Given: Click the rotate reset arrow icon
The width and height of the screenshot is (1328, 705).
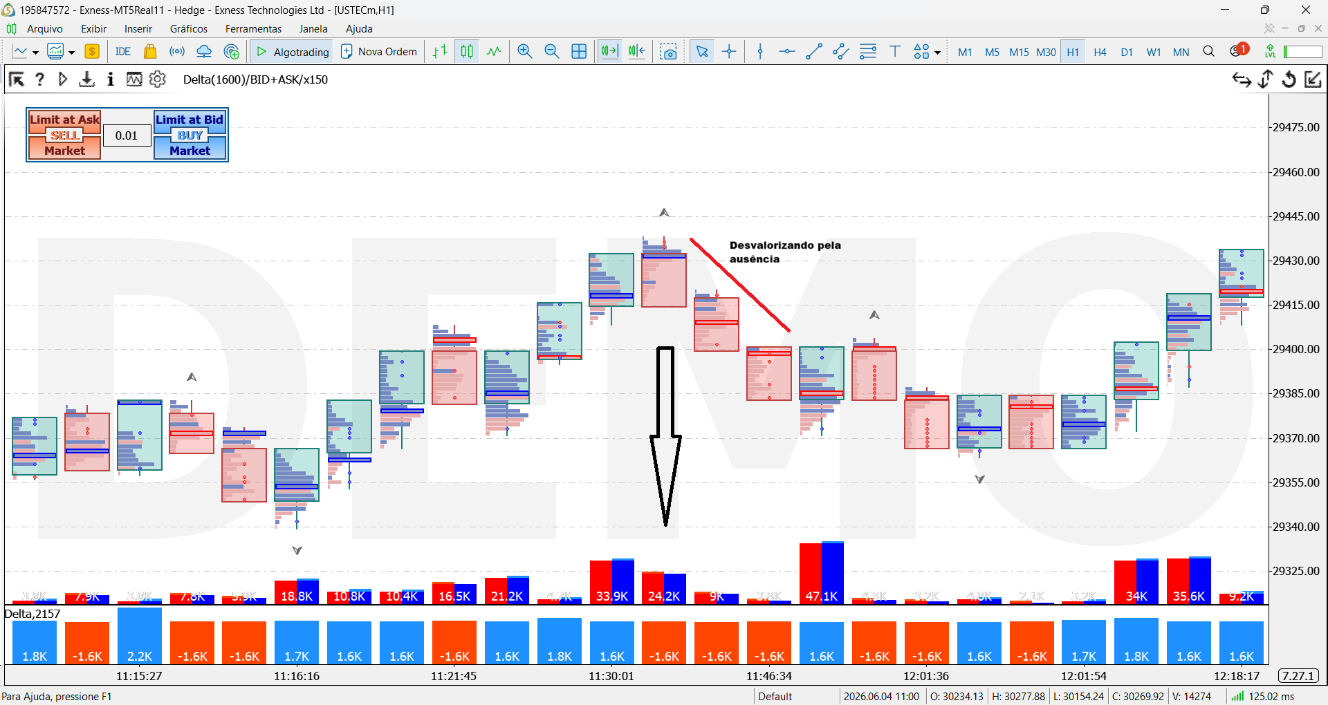Looking at the screenshot, I should pyautogui.click(x=1289, y=79).
